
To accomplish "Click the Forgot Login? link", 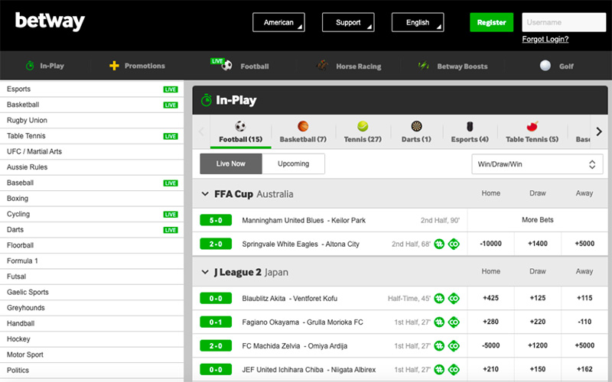I will 545,39.
